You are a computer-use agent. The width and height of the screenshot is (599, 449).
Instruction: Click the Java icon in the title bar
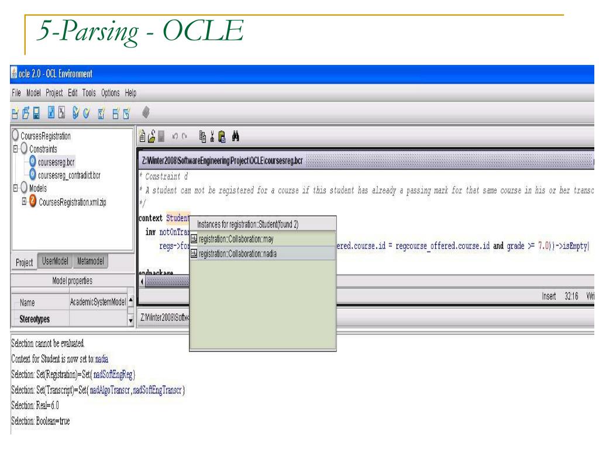14,73
